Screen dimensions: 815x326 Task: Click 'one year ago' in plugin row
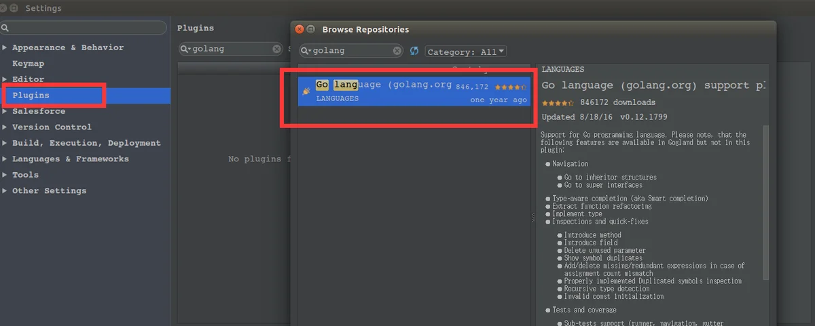pyautogui.click(x=499, y=100)
